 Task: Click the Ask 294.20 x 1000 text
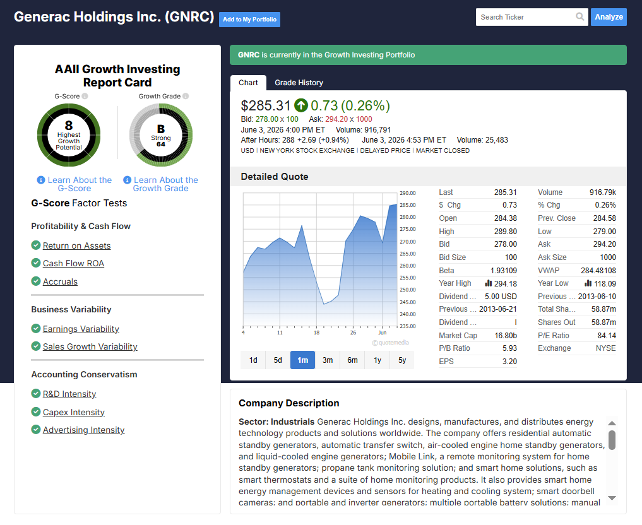[341, 119]
